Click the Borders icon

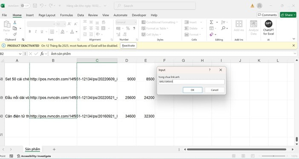pyautogui.click(x=52, y=31)
